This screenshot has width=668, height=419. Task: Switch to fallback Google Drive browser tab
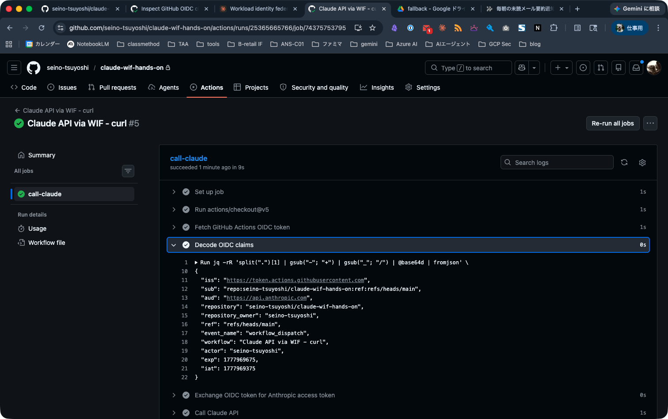435,9
